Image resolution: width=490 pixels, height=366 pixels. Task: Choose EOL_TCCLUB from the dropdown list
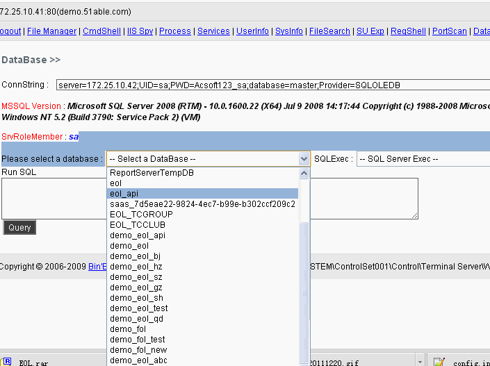pos(202,225)
